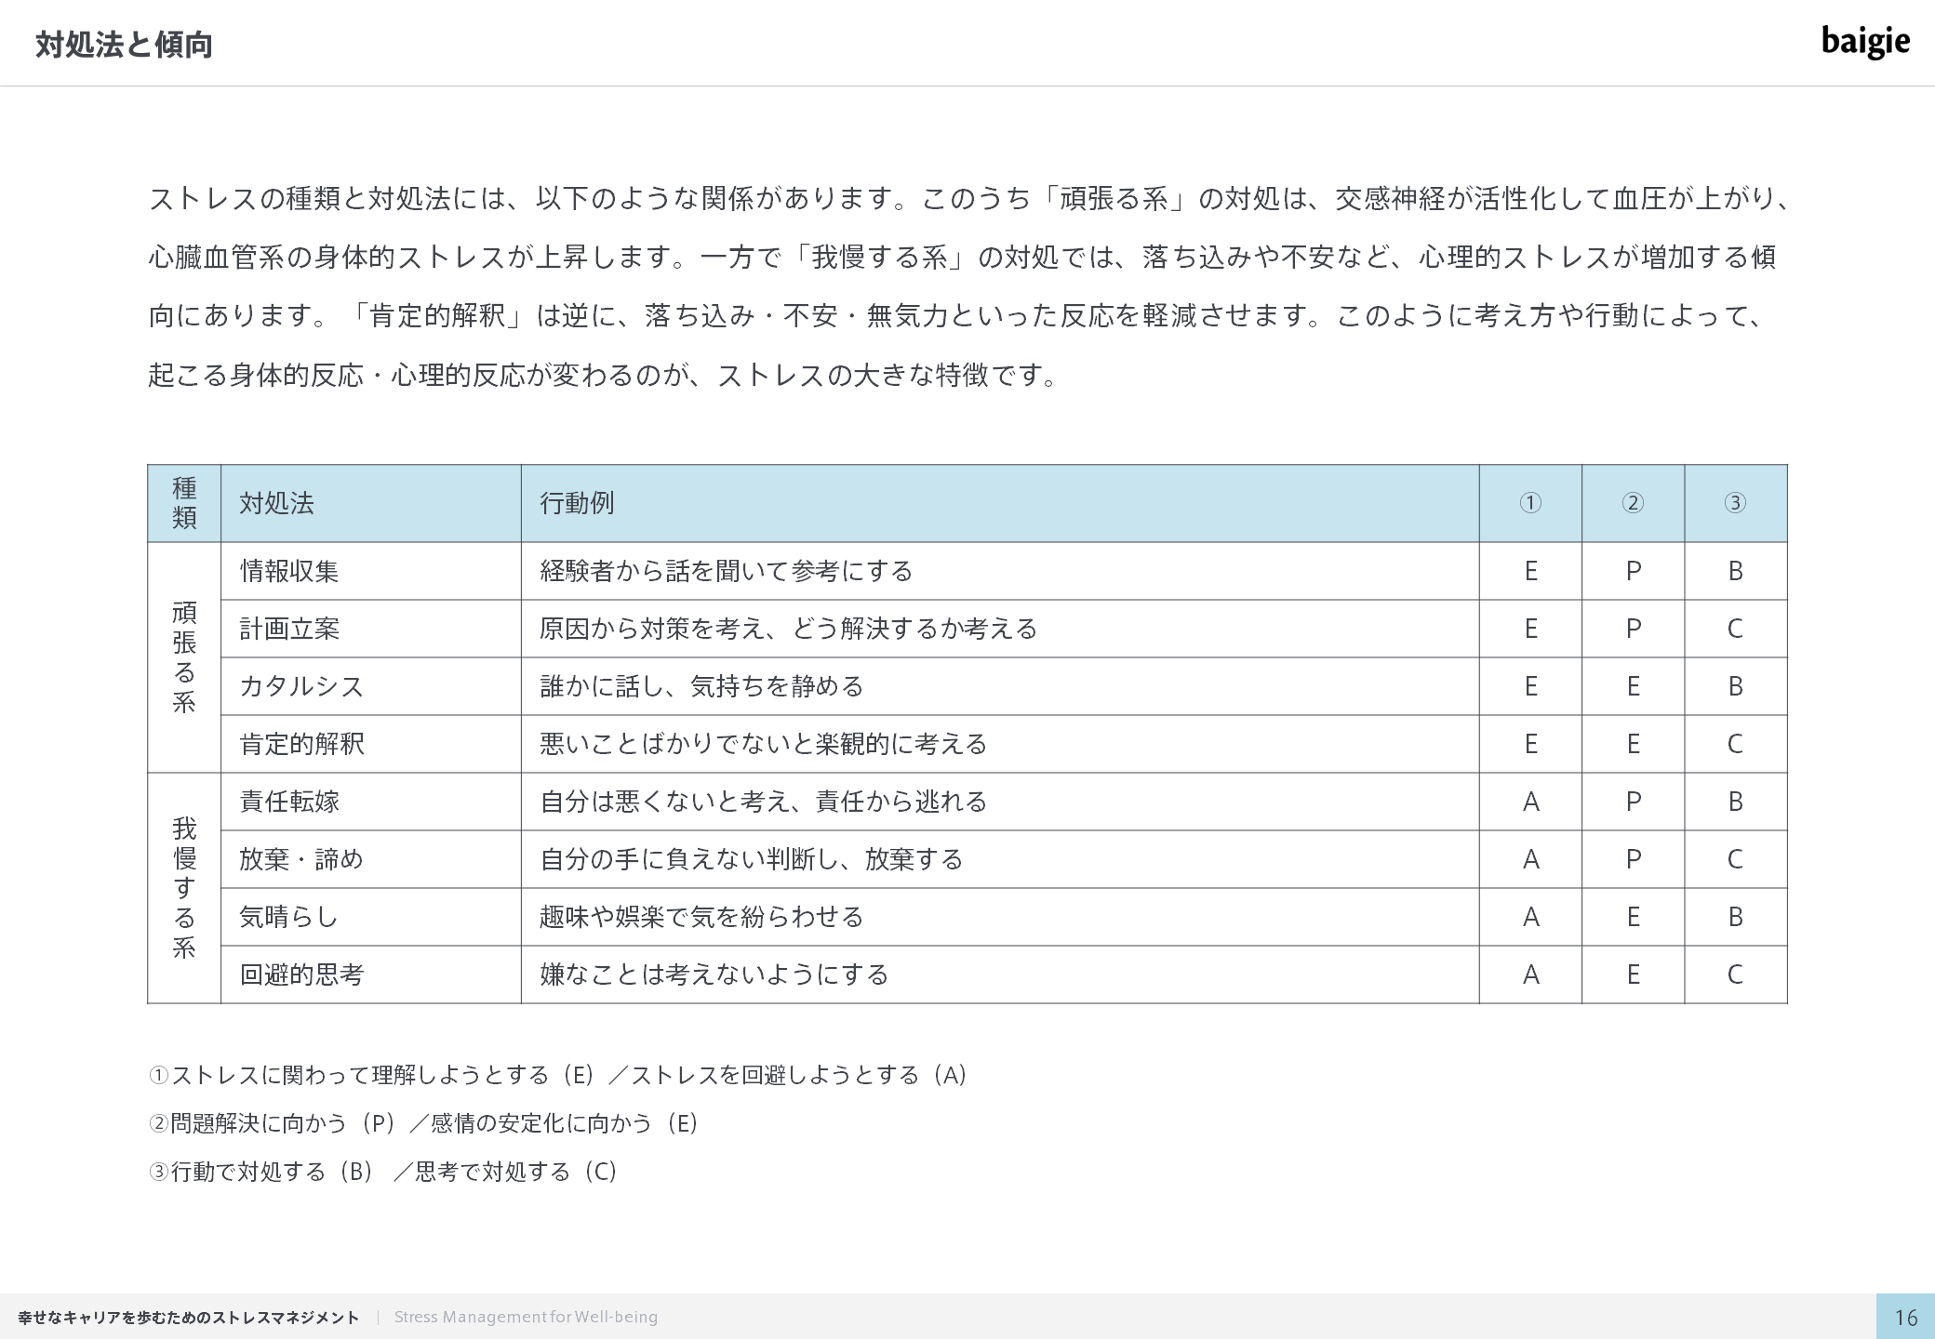Screen dimensions: 1935x1339
Task: Click the 気晴らし cell
Action: coord(288,917)
